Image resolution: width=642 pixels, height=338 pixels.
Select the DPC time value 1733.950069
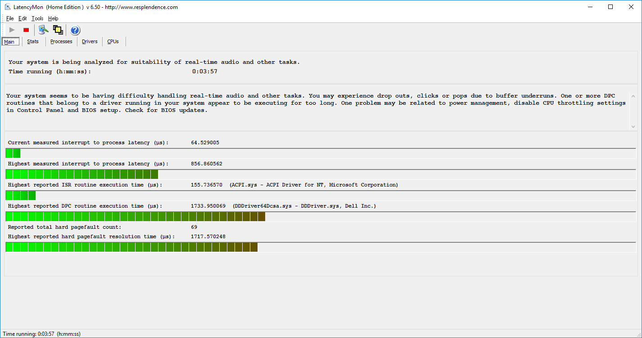[x=208, y=206]
